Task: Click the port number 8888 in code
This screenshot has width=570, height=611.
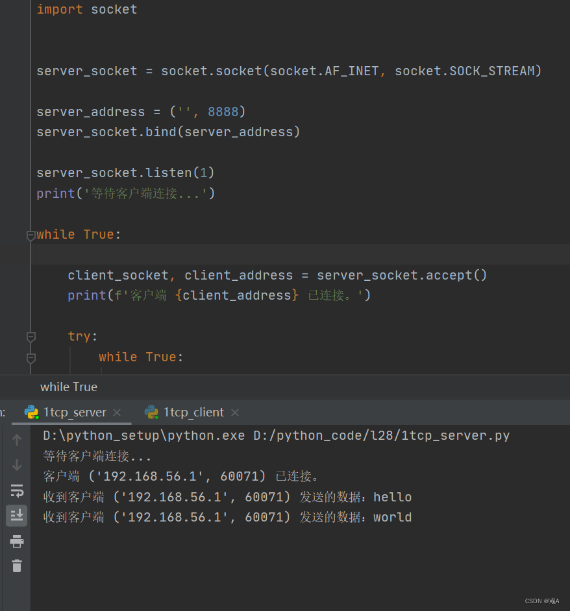Action: coord(223,112)
